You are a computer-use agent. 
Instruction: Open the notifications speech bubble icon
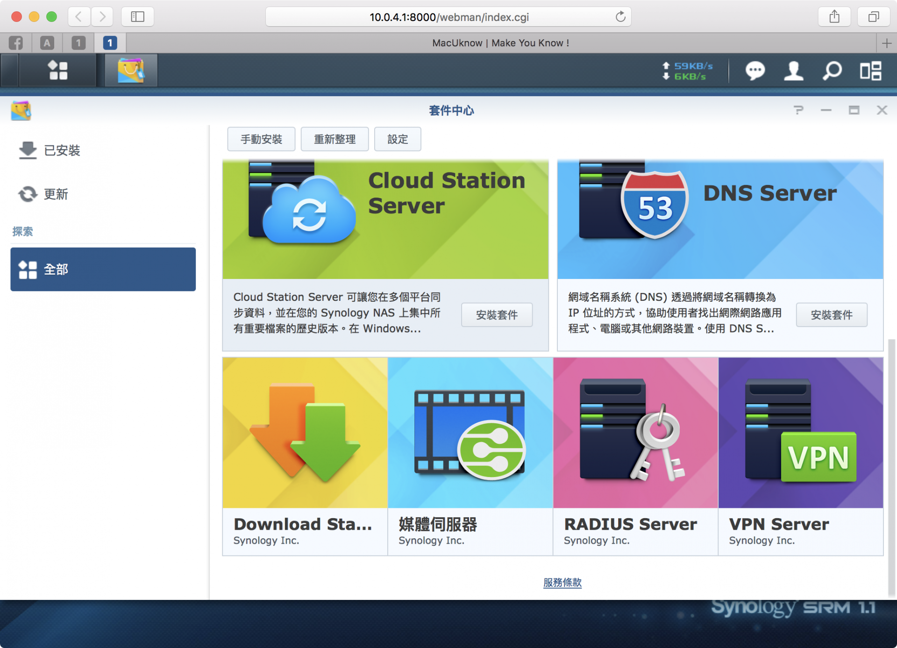pos(755,71)
